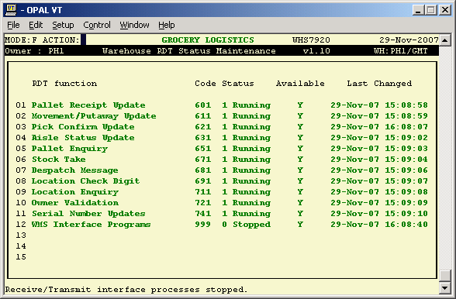Screen dimensions: 456x299
Task: Select Aisle Status Update function
Action: click(x=83, y=138)
